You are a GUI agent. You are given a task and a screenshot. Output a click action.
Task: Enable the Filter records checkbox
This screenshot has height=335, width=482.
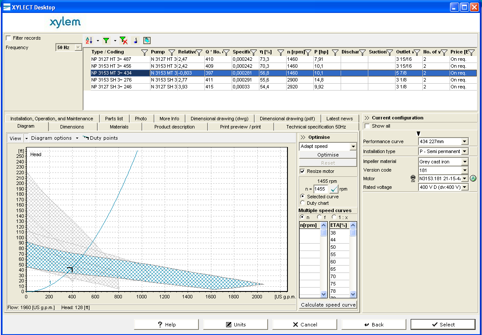point(9,38)
